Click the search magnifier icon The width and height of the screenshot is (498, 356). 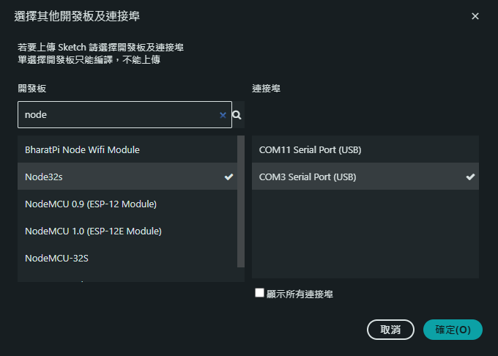237,115
